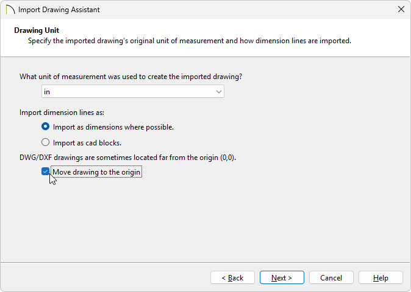Expand the chevron arrow on the unit dropdown
The height and width of the screenshot is (292, 411).
pyautogui.click(x=219, y=91)
